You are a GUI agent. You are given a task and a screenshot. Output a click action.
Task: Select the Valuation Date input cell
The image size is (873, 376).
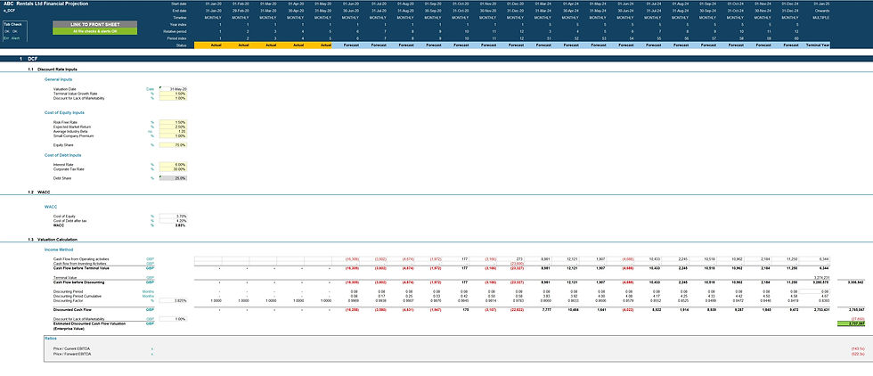pos(173,89)
